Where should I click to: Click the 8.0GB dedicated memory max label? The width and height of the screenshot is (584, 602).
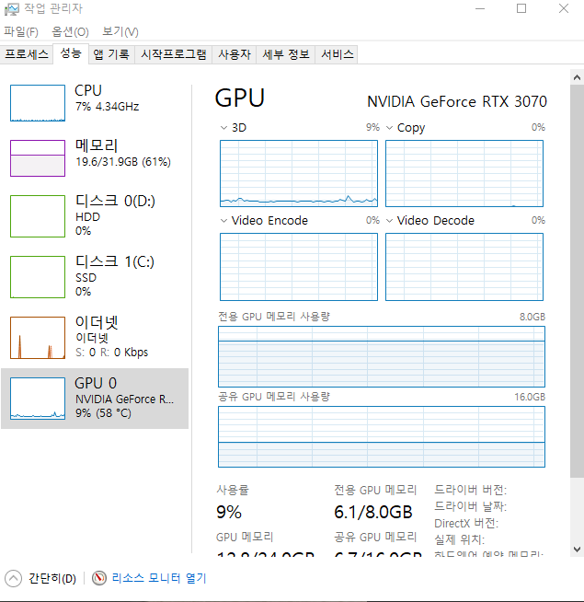point(532,317)
